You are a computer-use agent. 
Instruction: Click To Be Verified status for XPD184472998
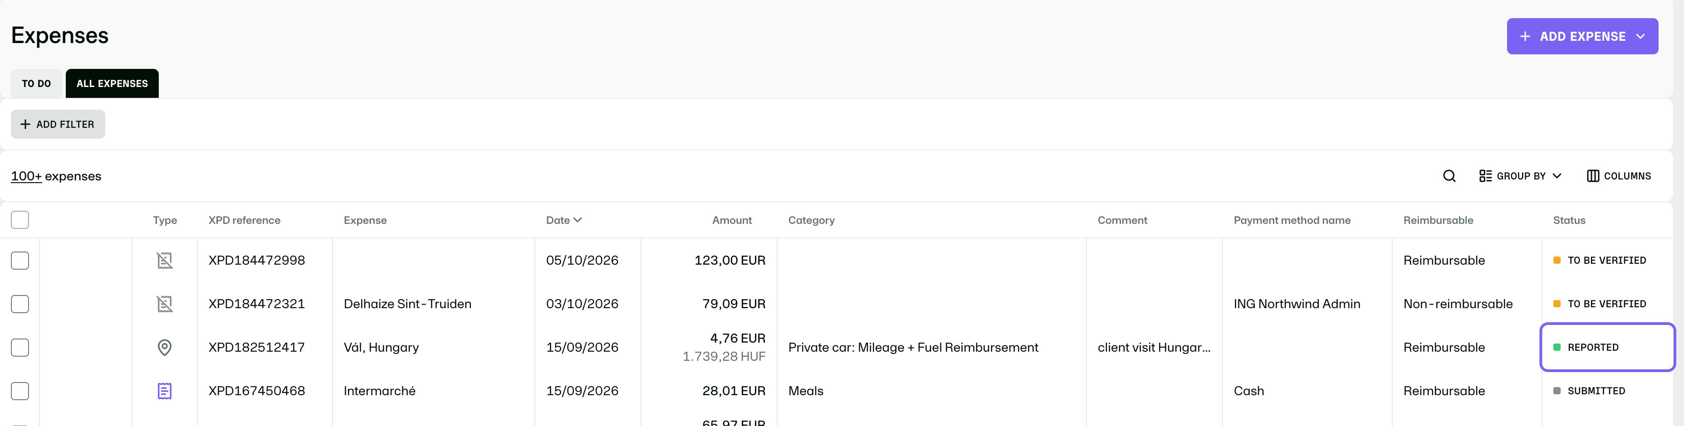point(1600,260)
